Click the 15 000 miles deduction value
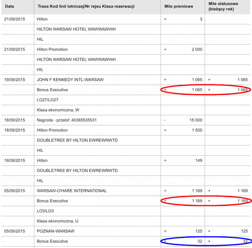This screenshot has height=248, width=252. coord(196,120)
